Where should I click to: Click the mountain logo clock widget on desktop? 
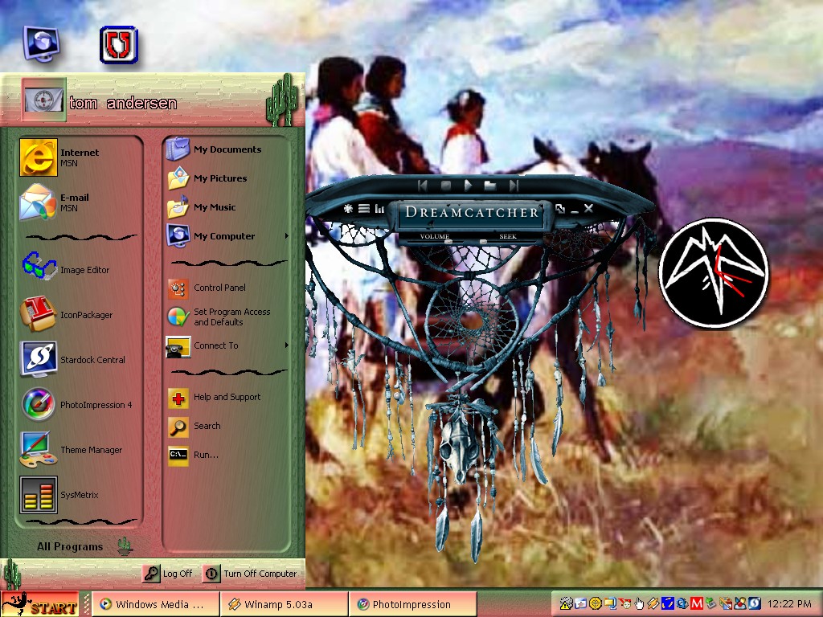point(714,273)
